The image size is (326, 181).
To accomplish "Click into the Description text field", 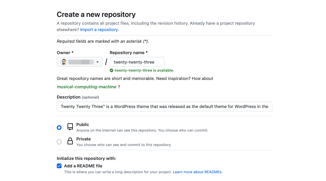I will (164, 107).
